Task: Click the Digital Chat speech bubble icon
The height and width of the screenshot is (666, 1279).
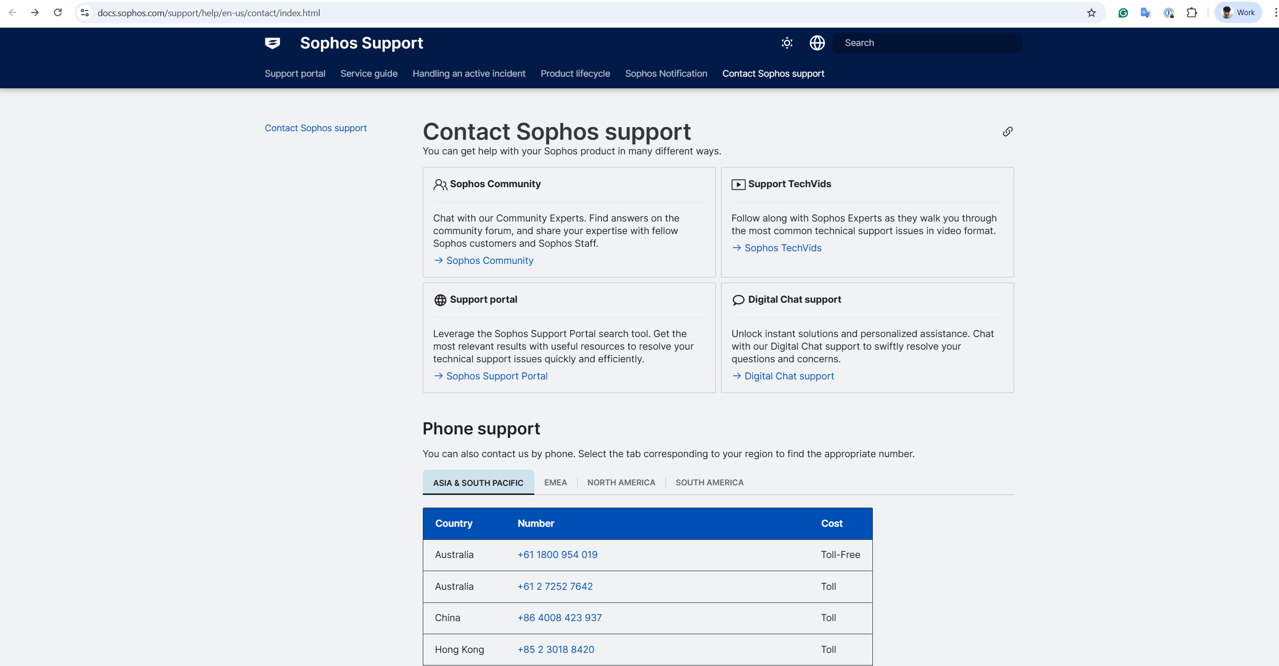Action: 738,300
